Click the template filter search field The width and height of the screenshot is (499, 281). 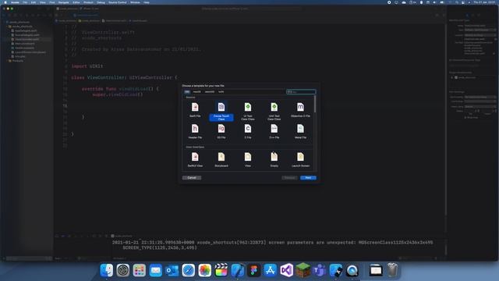coord(301,92)
